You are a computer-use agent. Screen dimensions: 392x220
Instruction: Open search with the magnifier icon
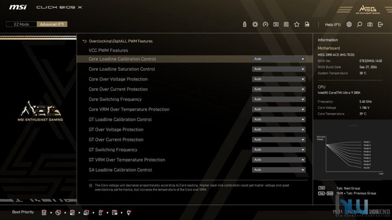(x=359, y=24)
